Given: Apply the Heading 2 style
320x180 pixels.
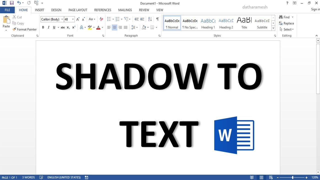Looking at the screenshot, I should [x=226, y=23].
